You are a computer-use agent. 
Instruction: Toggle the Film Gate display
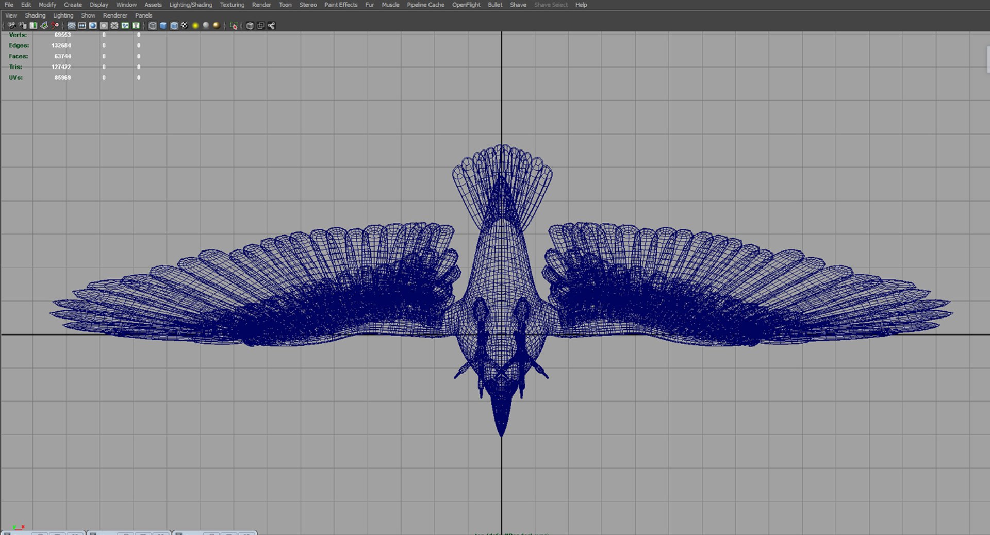(82, 25)
